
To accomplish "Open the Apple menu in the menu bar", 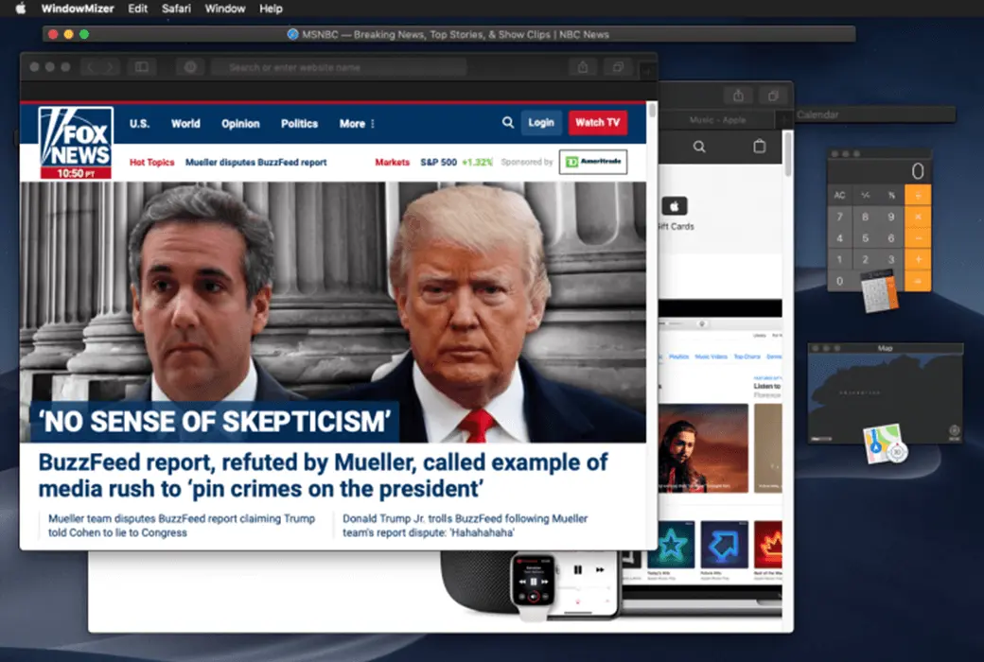I will (x=21, y=9).
